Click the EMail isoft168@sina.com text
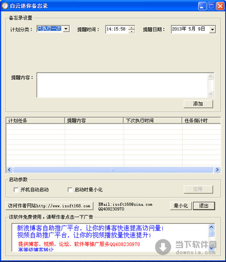This screenshot has height=262, width=226. [x=125, y=204]
